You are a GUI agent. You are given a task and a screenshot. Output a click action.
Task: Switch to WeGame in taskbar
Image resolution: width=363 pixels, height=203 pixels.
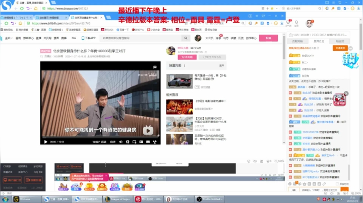point(26,199)
